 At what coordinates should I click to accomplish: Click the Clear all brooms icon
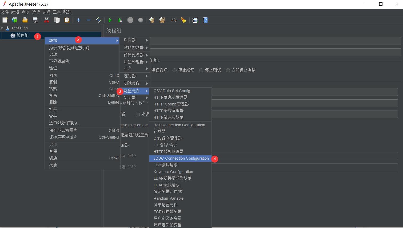click(x=162, y=20)
